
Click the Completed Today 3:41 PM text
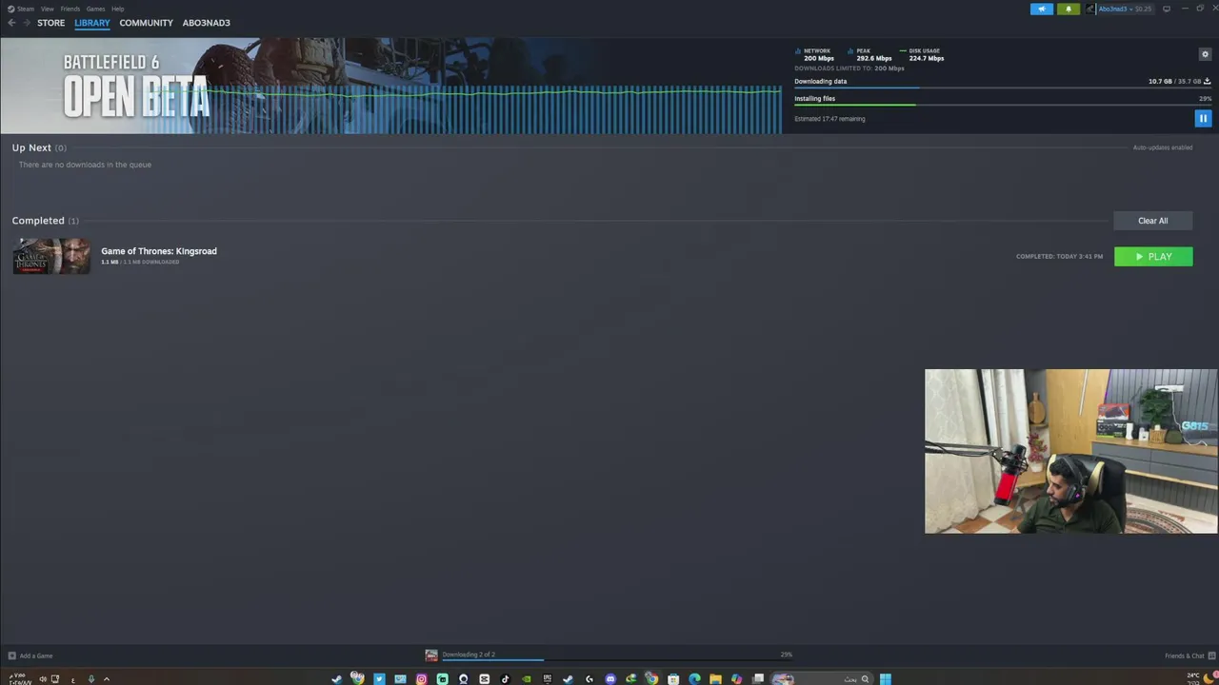pos(1059,257)
